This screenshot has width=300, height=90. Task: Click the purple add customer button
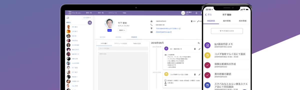90,22
